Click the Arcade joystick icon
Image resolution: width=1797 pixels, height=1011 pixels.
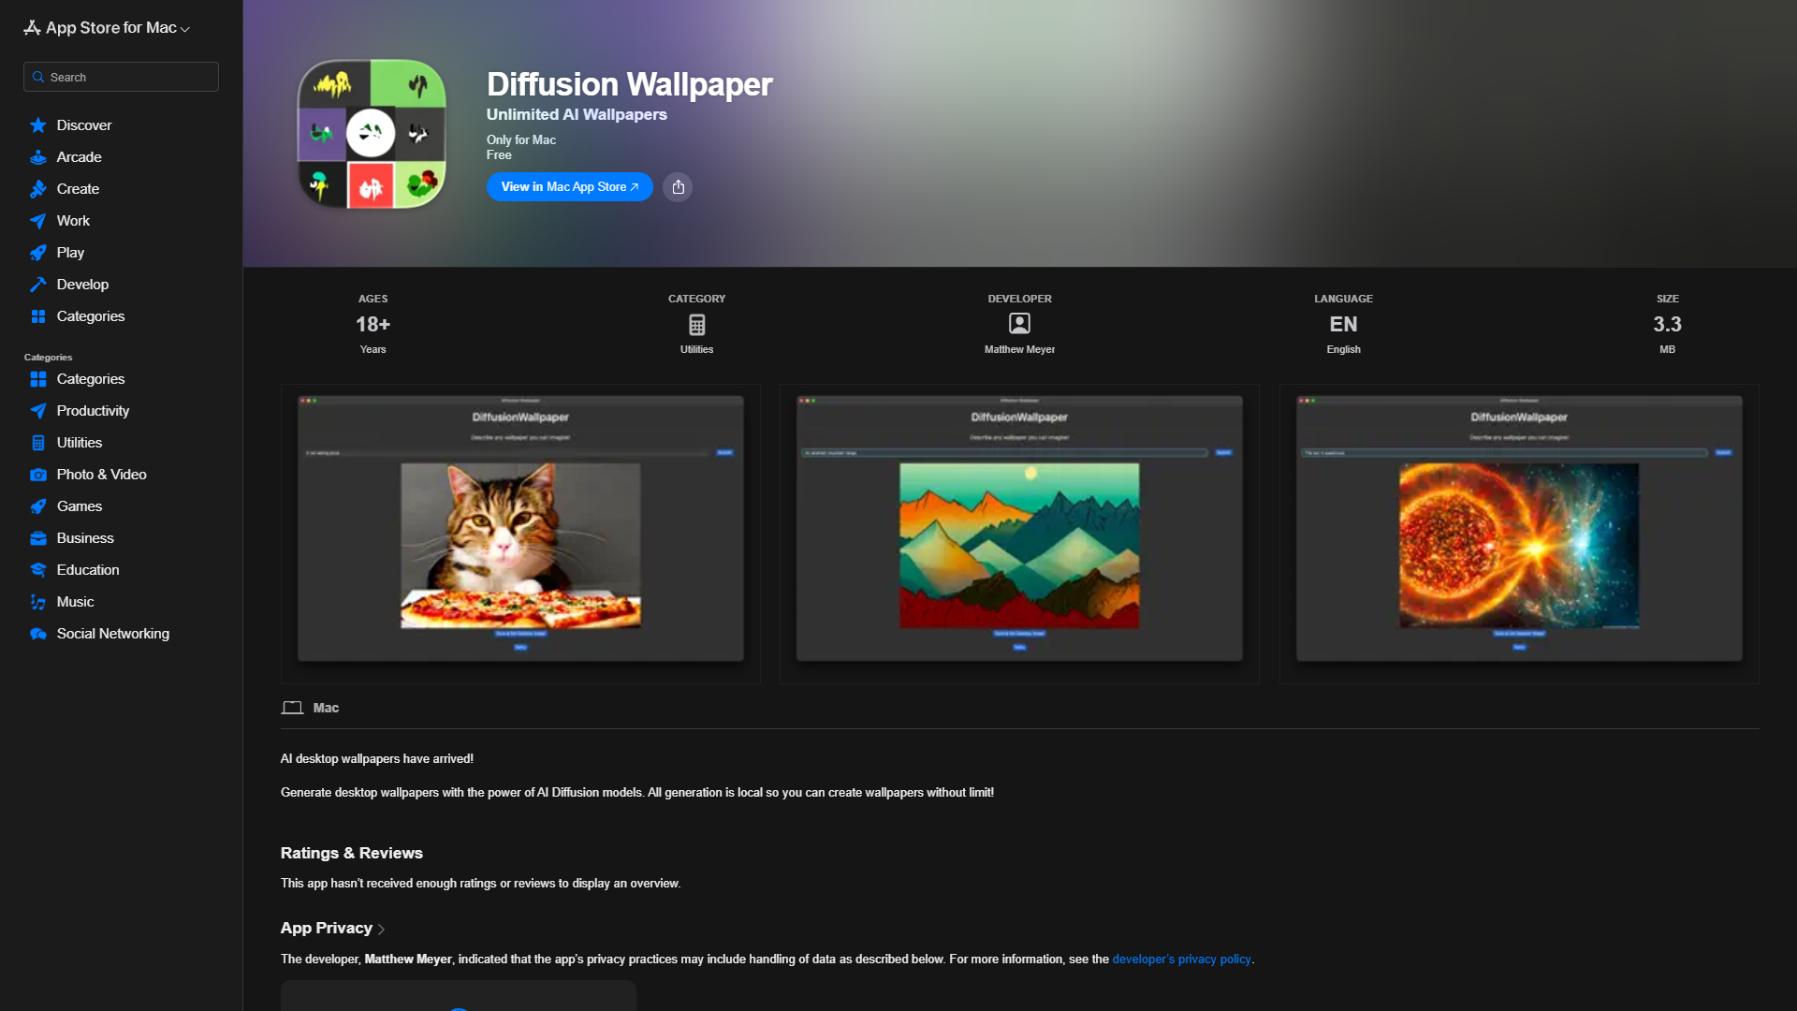(x=38, y=157)
